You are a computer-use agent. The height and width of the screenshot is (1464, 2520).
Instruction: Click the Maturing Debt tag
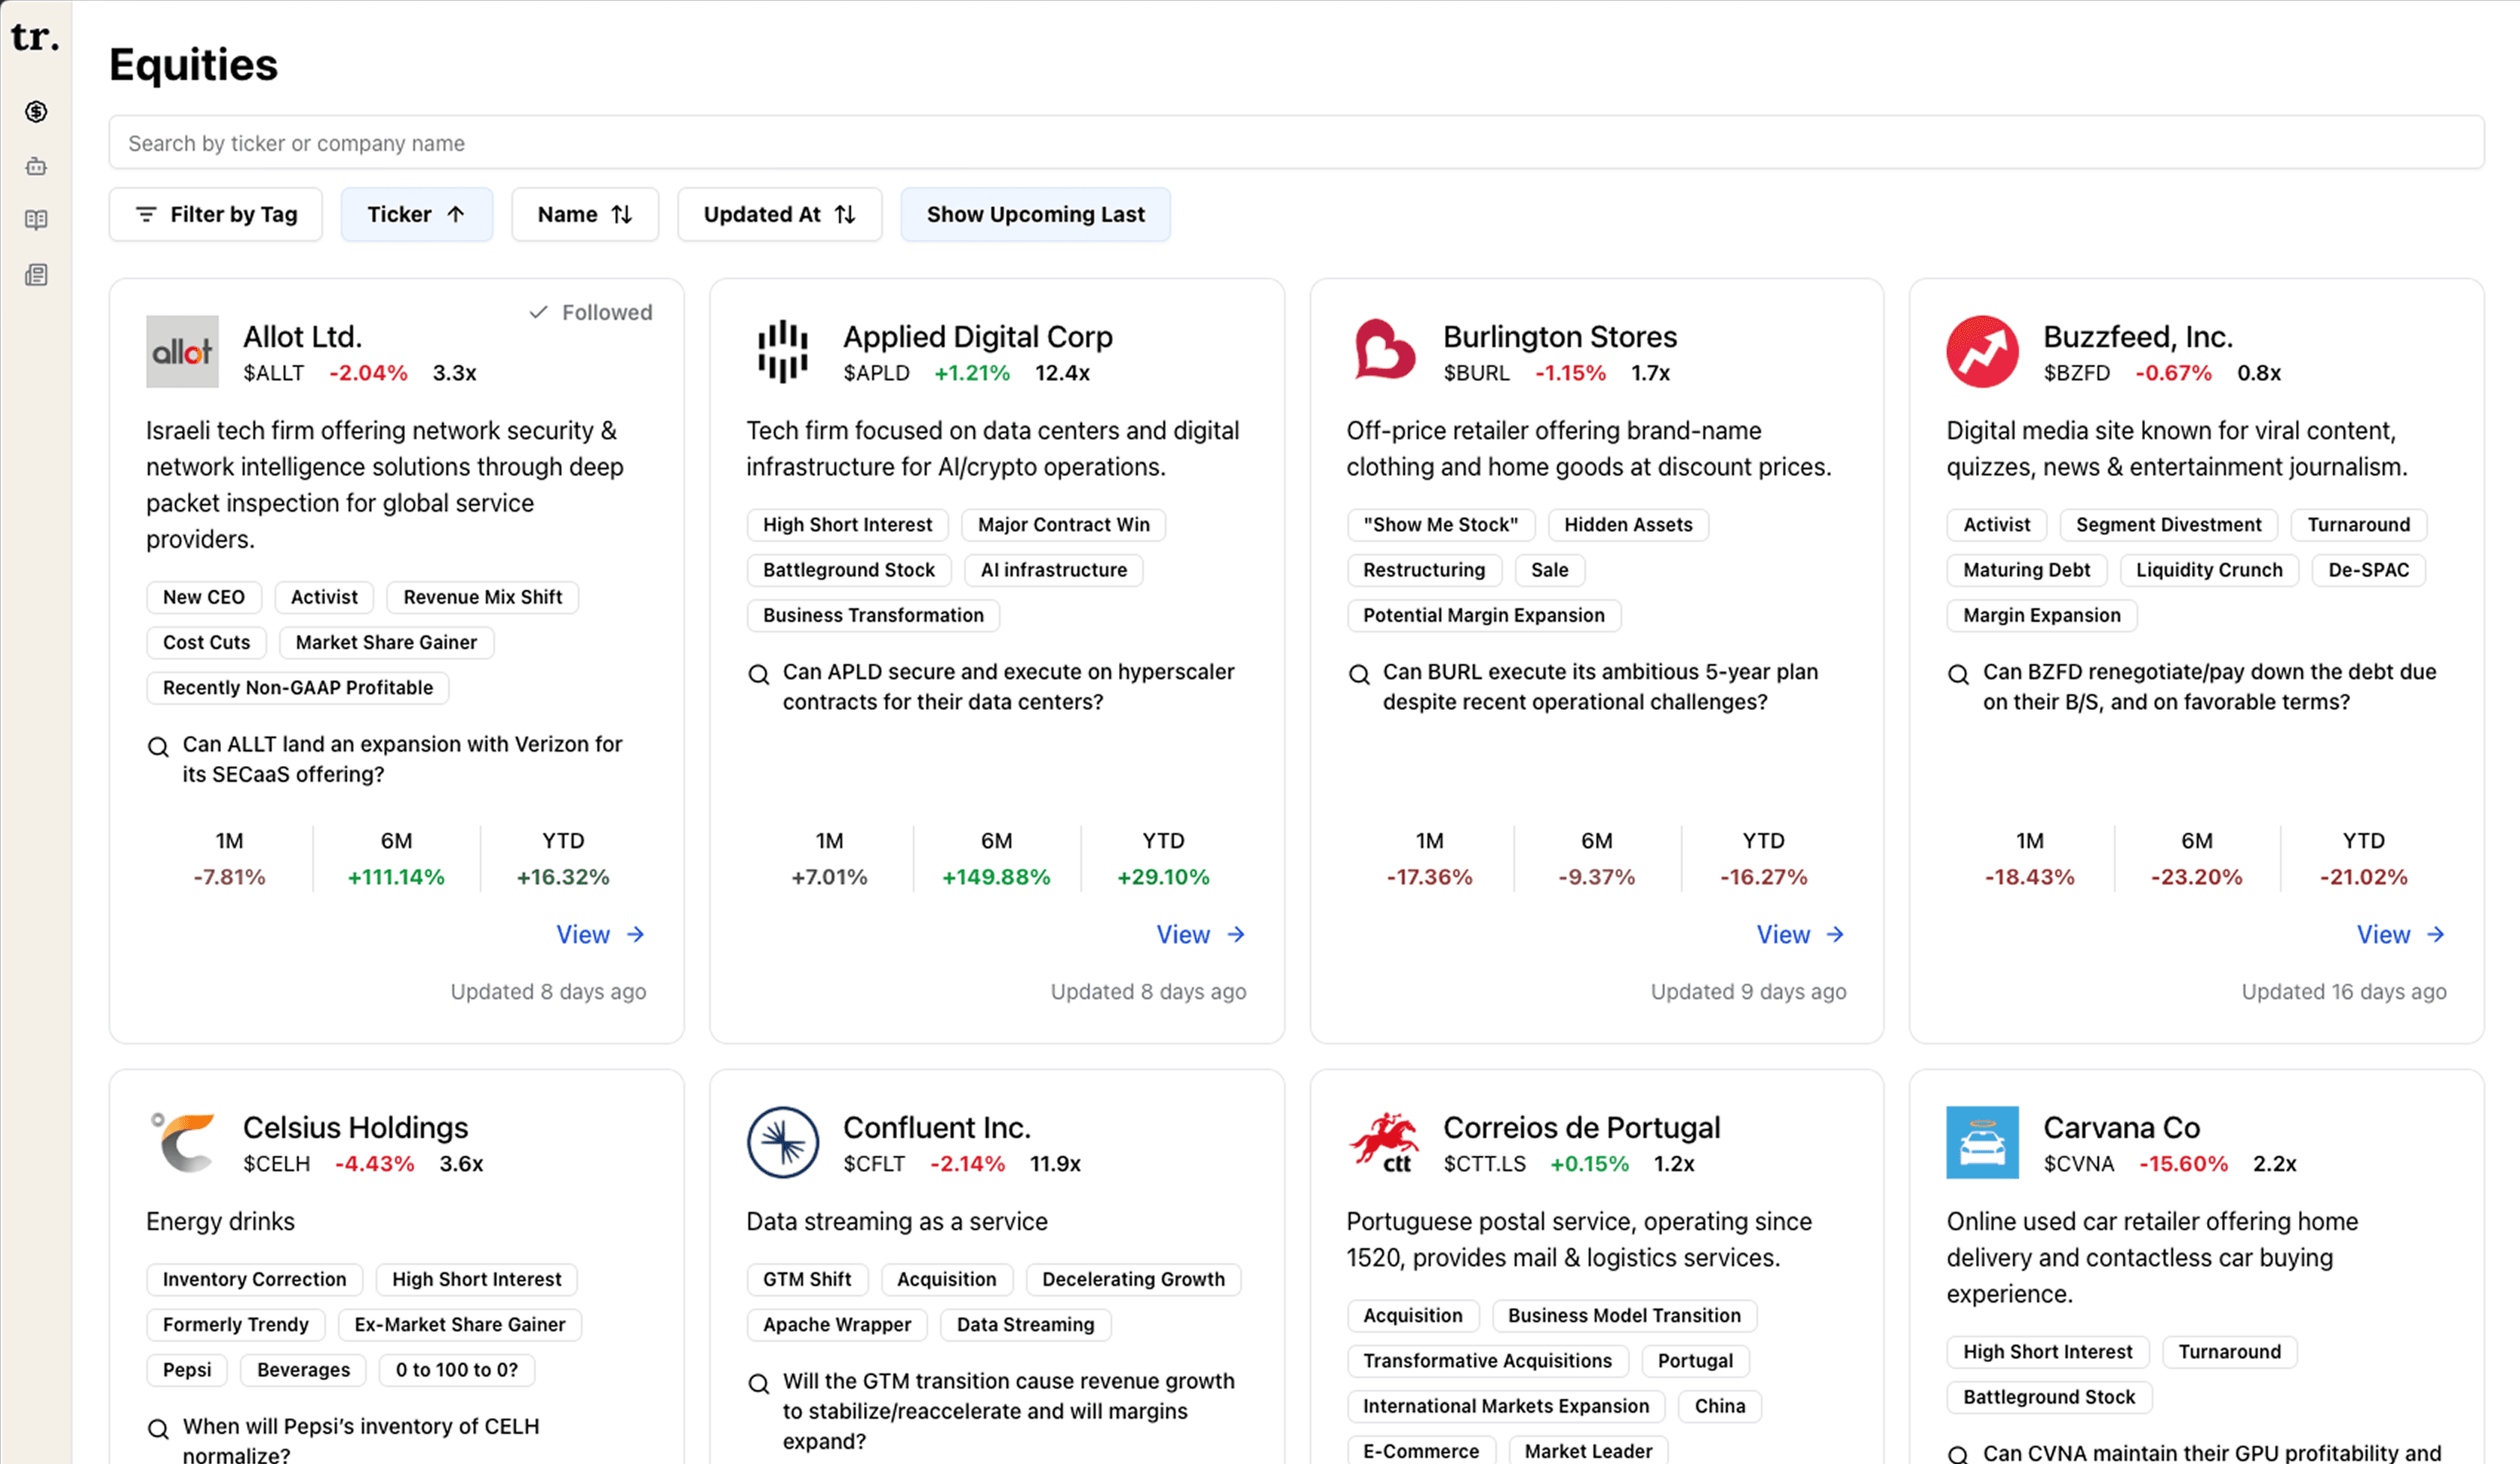pos(2026,570)
